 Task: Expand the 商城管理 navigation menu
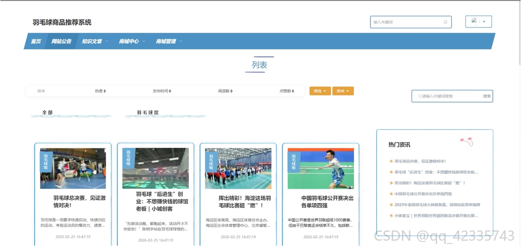(x=169, y=41)
